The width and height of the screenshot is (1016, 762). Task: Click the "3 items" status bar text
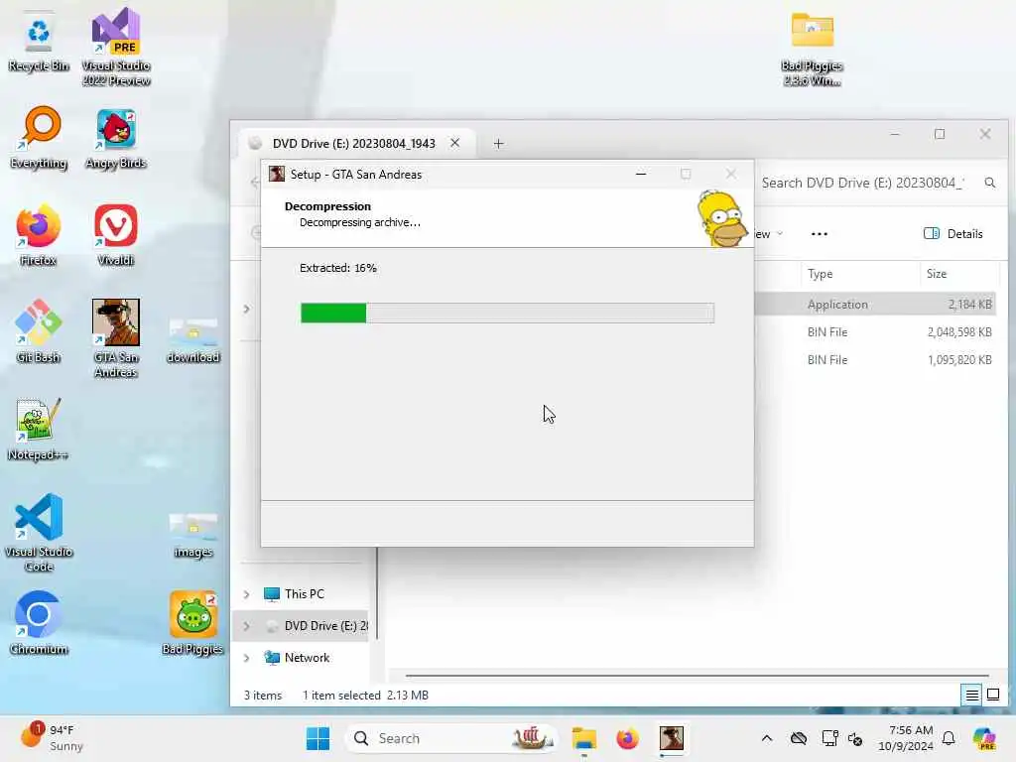pyautogui.click(x=262, y=695)
